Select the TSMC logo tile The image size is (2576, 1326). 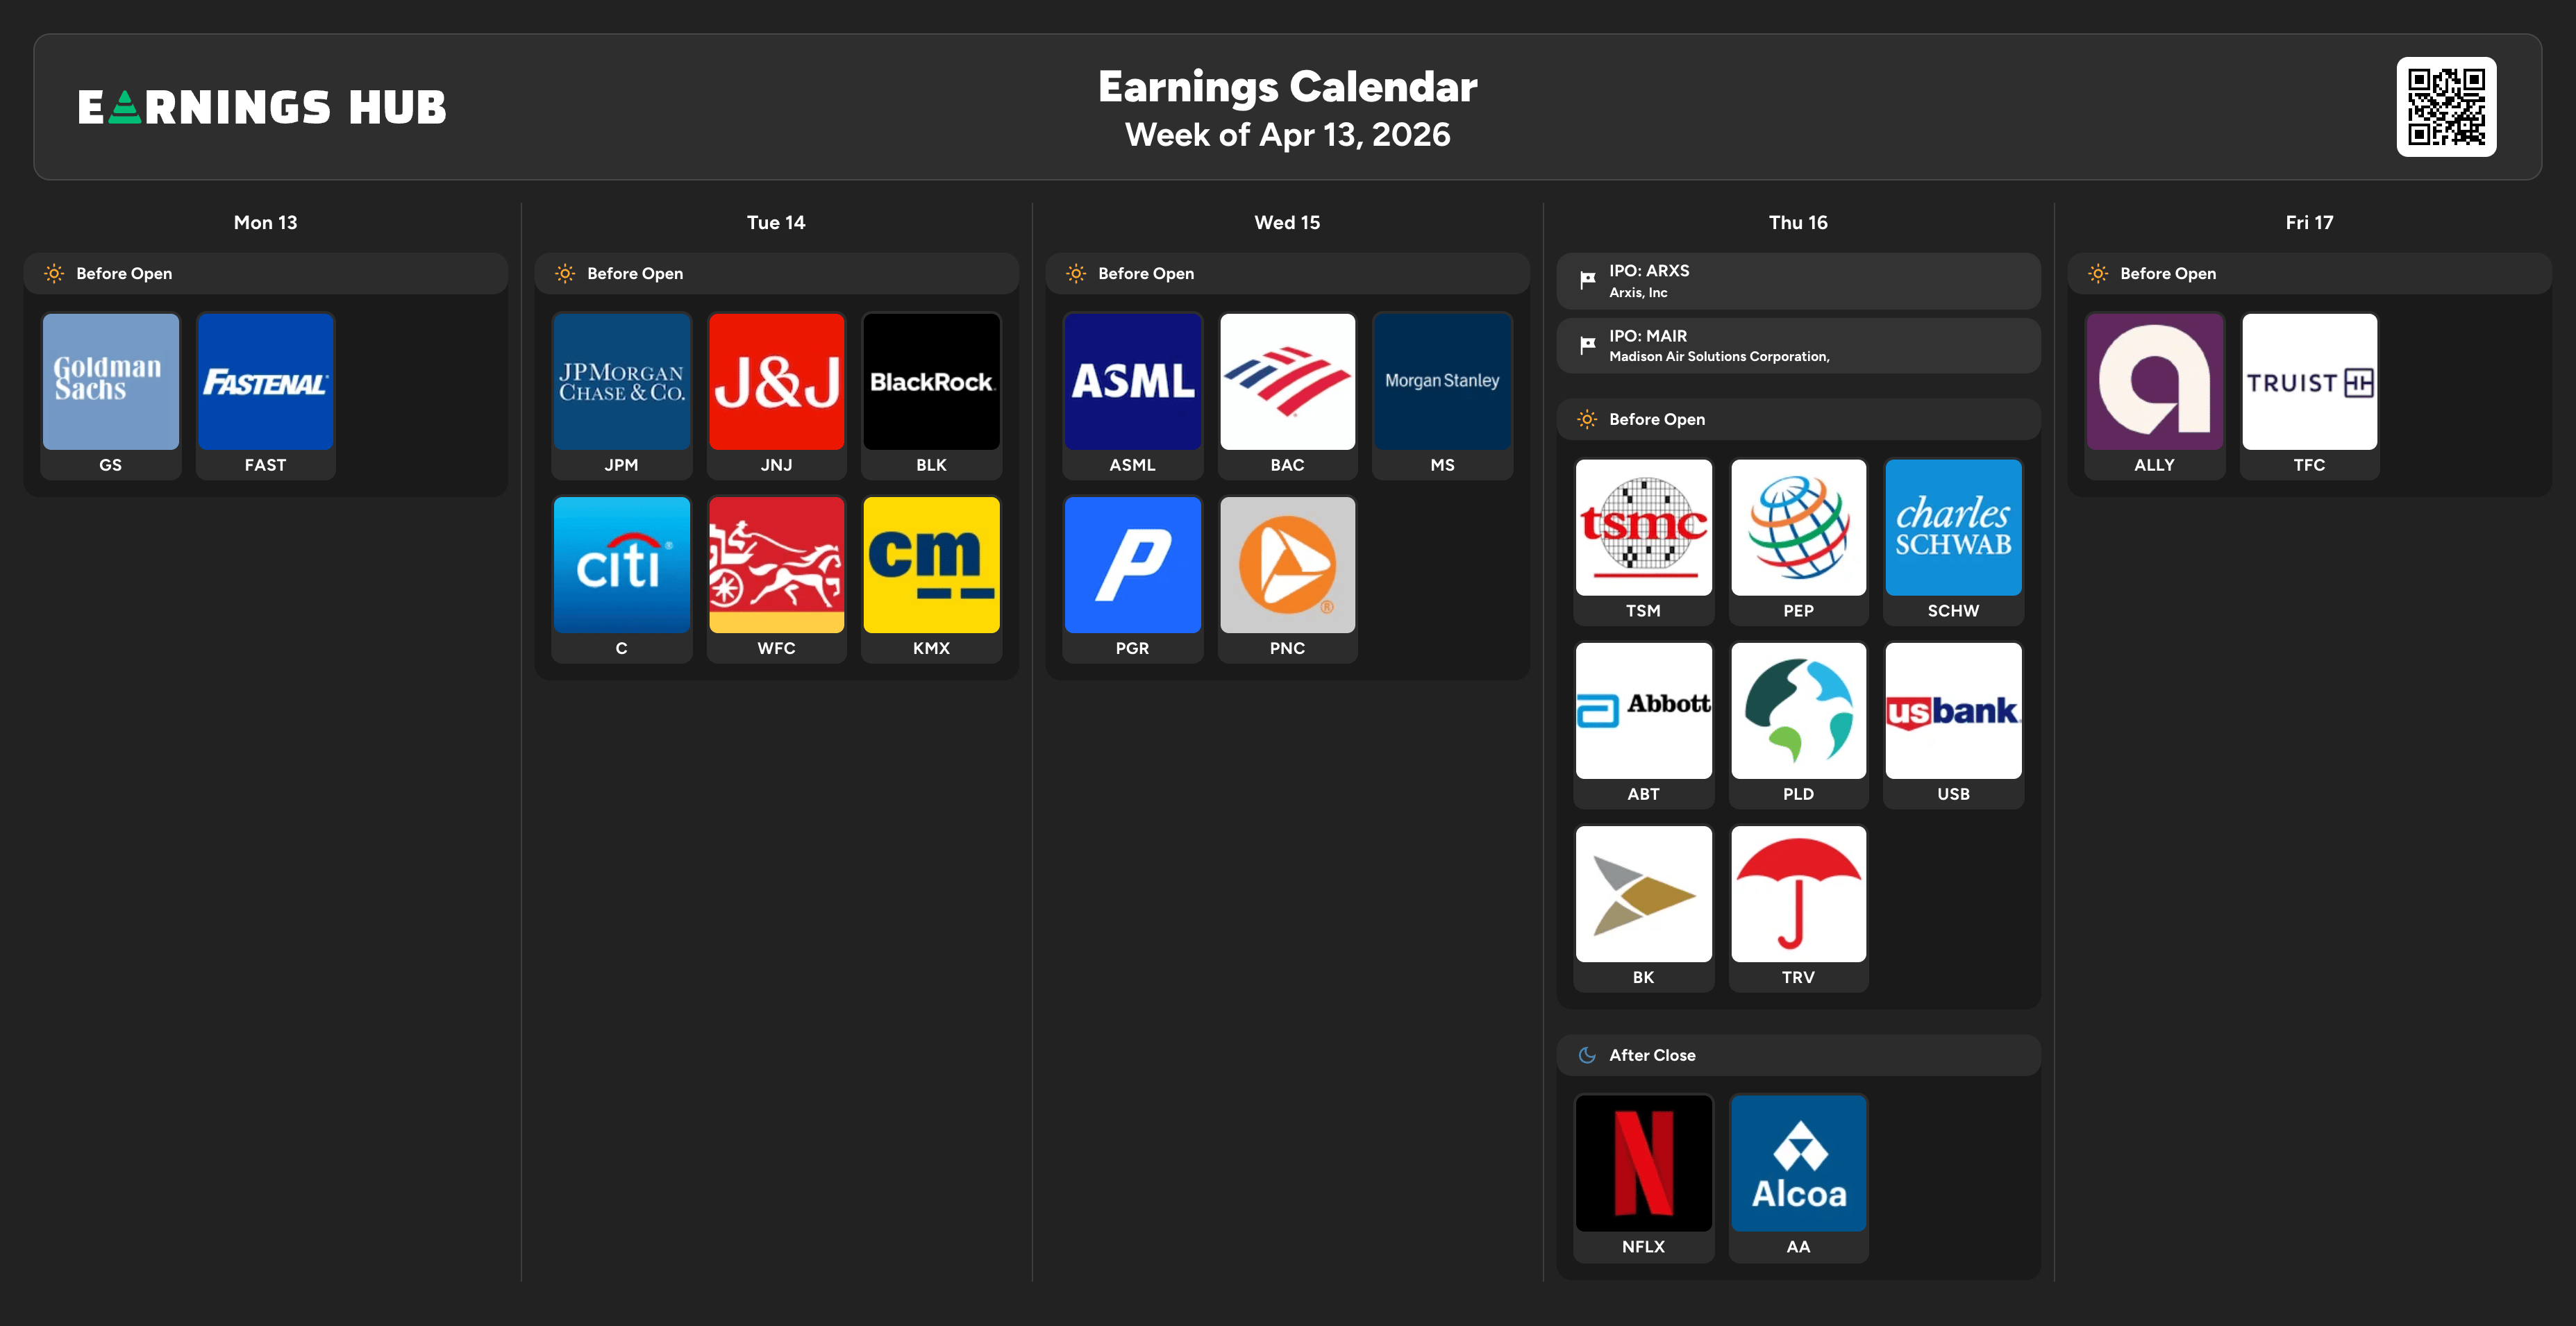tap(1643, 528)
